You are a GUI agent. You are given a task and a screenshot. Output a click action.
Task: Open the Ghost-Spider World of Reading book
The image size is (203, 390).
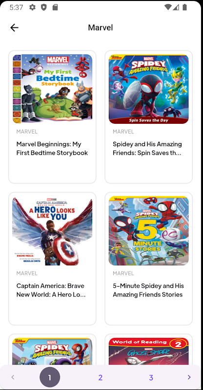(149, 351)
